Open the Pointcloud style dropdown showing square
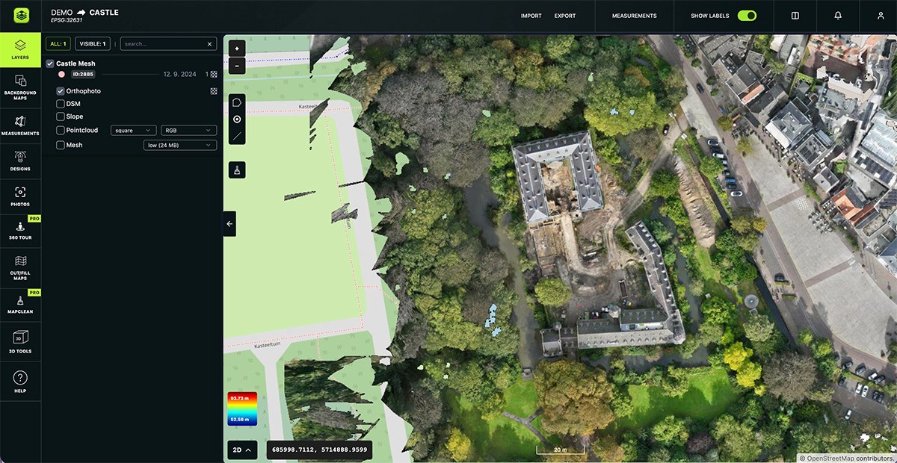Viewport: 897px width, 463px height. [132, 129]
